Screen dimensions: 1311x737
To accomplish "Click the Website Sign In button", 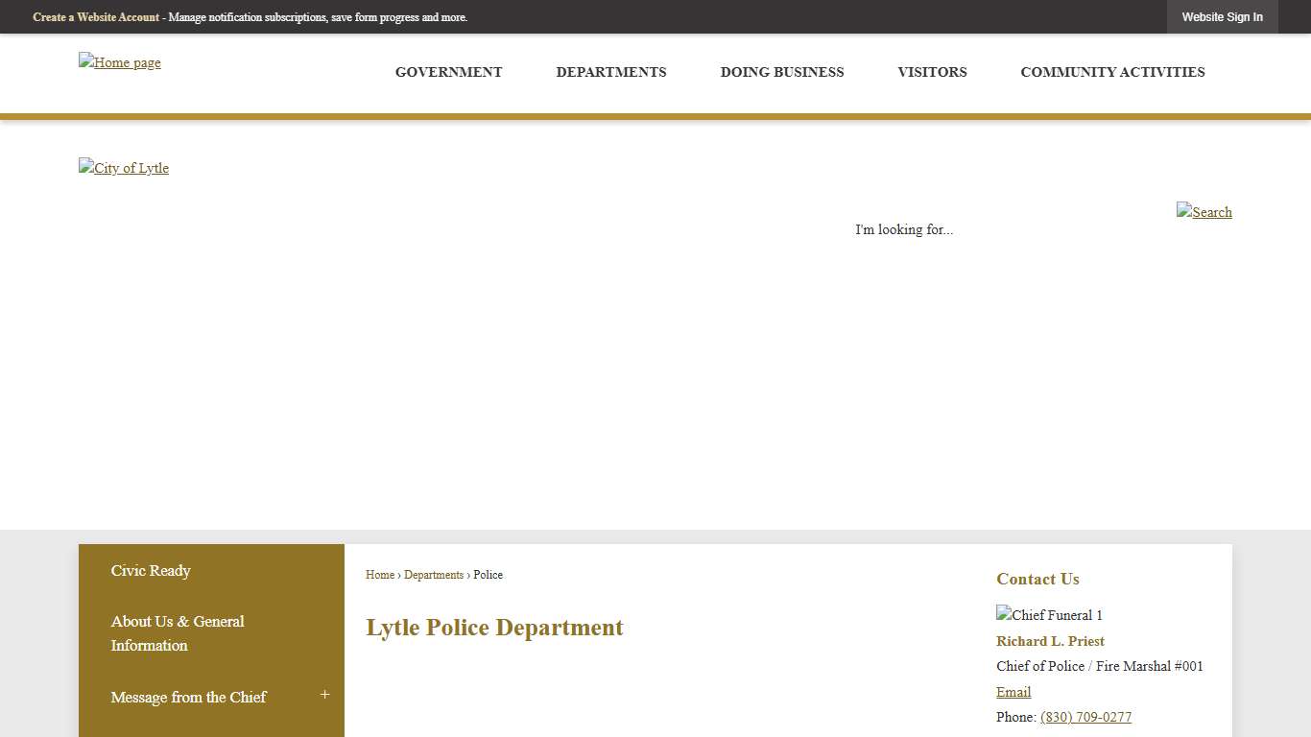I will click(x=1223, y=17).
